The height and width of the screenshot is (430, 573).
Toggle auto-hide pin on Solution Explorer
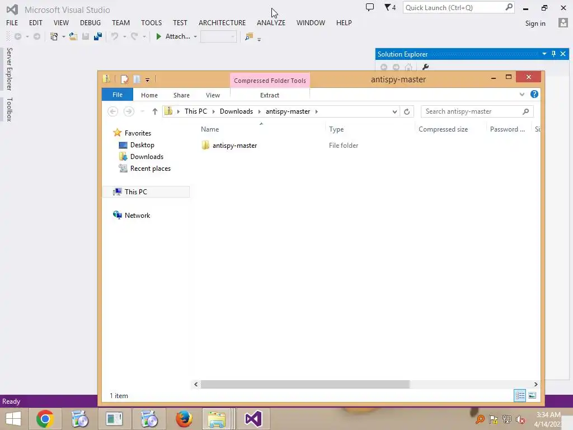553,54
